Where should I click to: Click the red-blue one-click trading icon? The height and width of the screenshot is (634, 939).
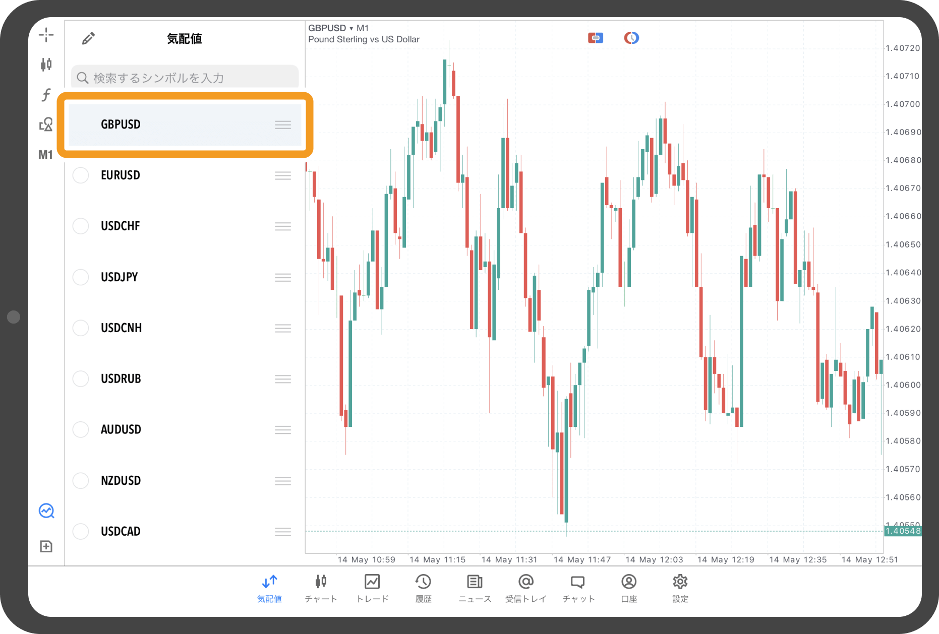[596, 38]
